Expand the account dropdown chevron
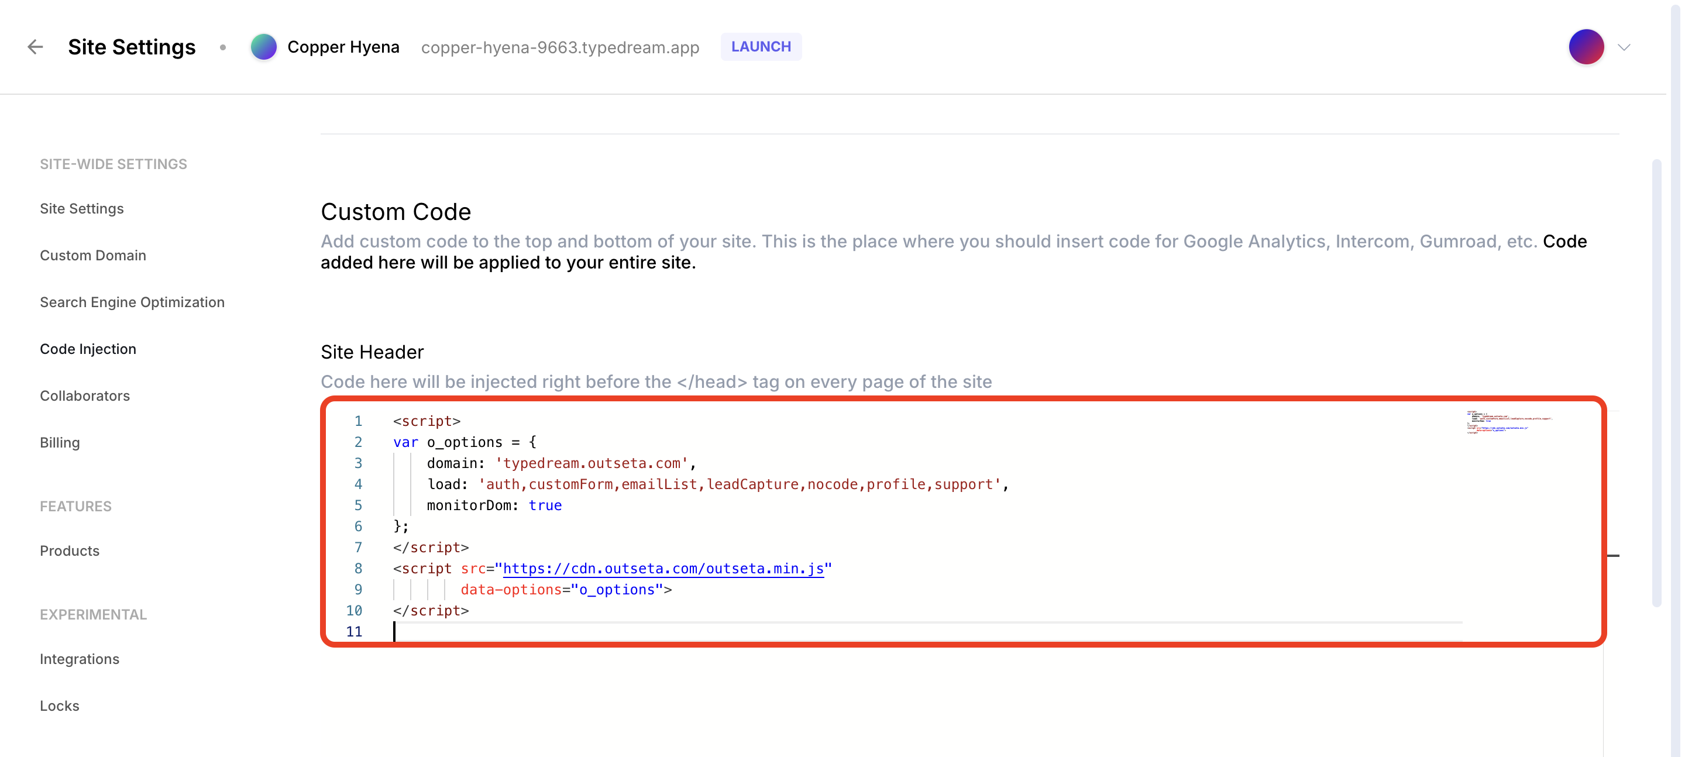 pos(1624,48)
